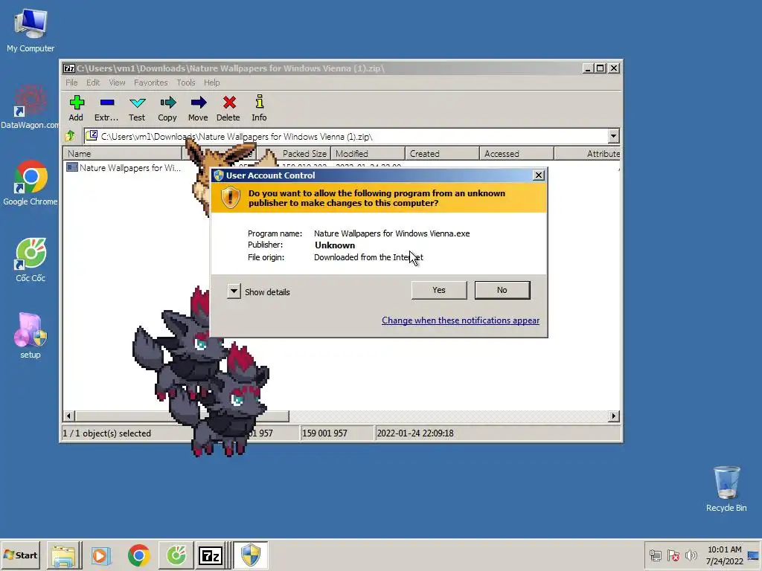
Task: Click the Extract toolbar icon in 7-Zip
Action: (x=106, y=108)
